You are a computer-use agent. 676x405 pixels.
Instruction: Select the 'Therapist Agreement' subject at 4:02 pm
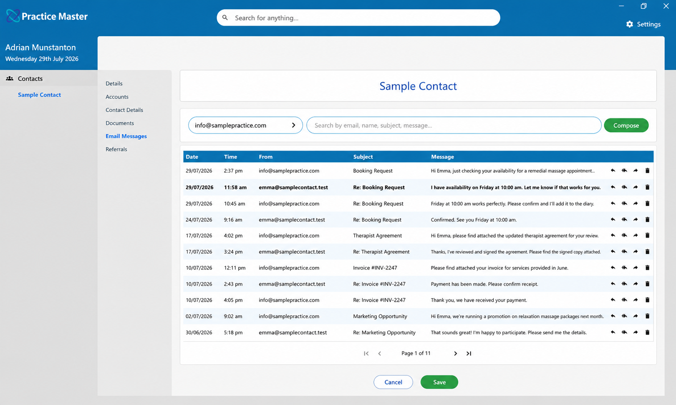tap(377, 236)
